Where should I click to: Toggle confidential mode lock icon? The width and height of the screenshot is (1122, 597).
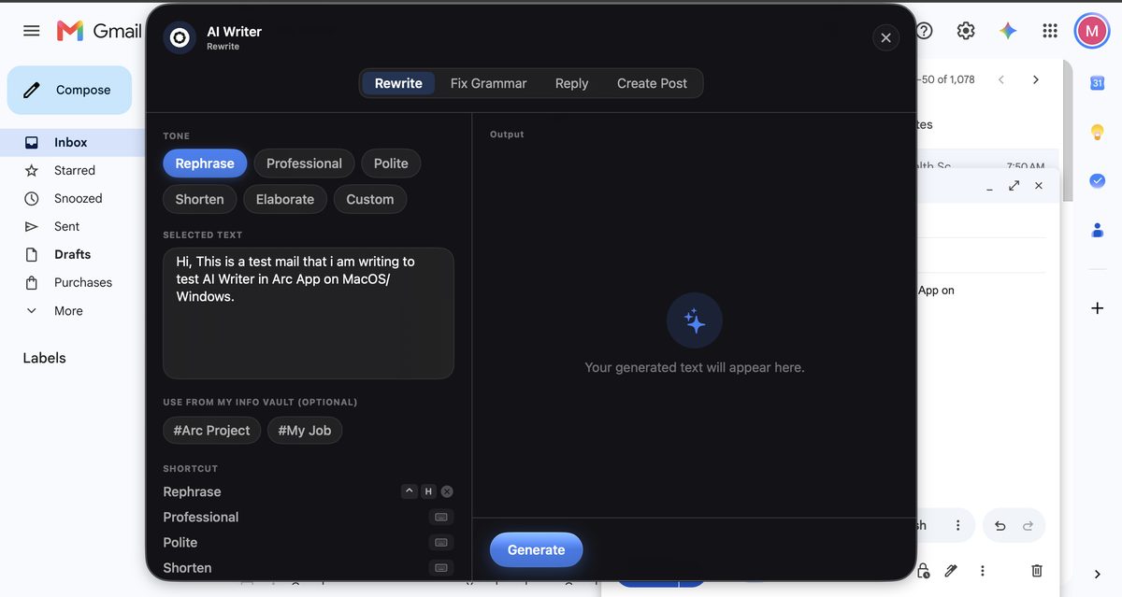pos(923,571)
